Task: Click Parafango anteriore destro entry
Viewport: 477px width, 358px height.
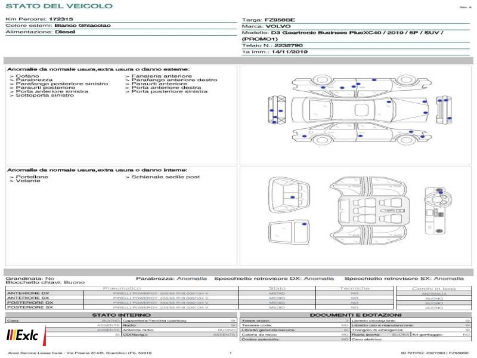Action: 174,80
